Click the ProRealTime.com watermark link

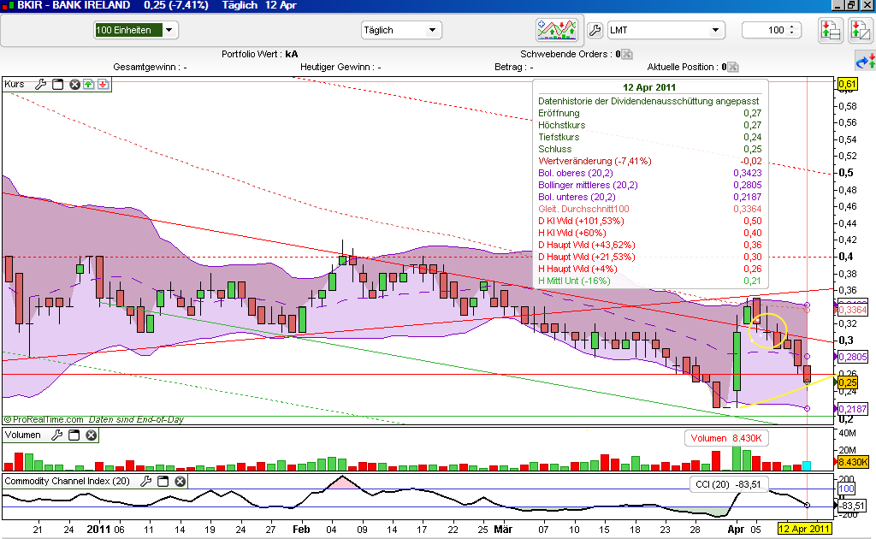click(x=44, y=419)
